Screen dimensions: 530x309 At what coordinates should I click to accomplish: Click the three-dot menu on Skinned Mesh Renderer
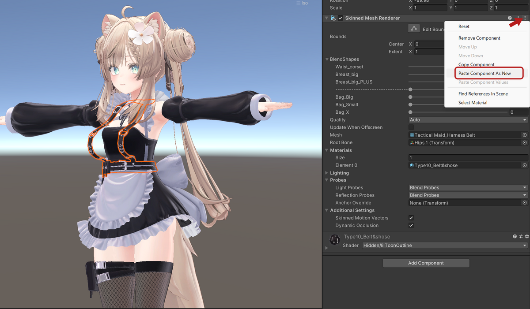click(525, 18)
